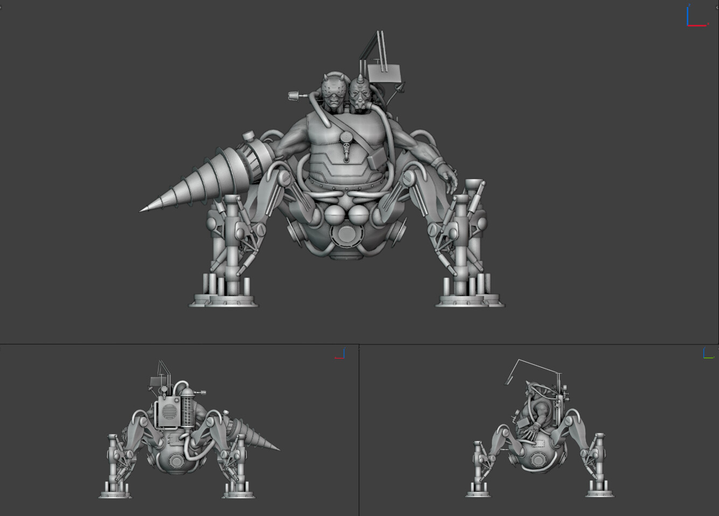Click the axis gizmo in the bottom-left viewport
The height and width of the screenshot is (516, 719).
coord(339,354)
